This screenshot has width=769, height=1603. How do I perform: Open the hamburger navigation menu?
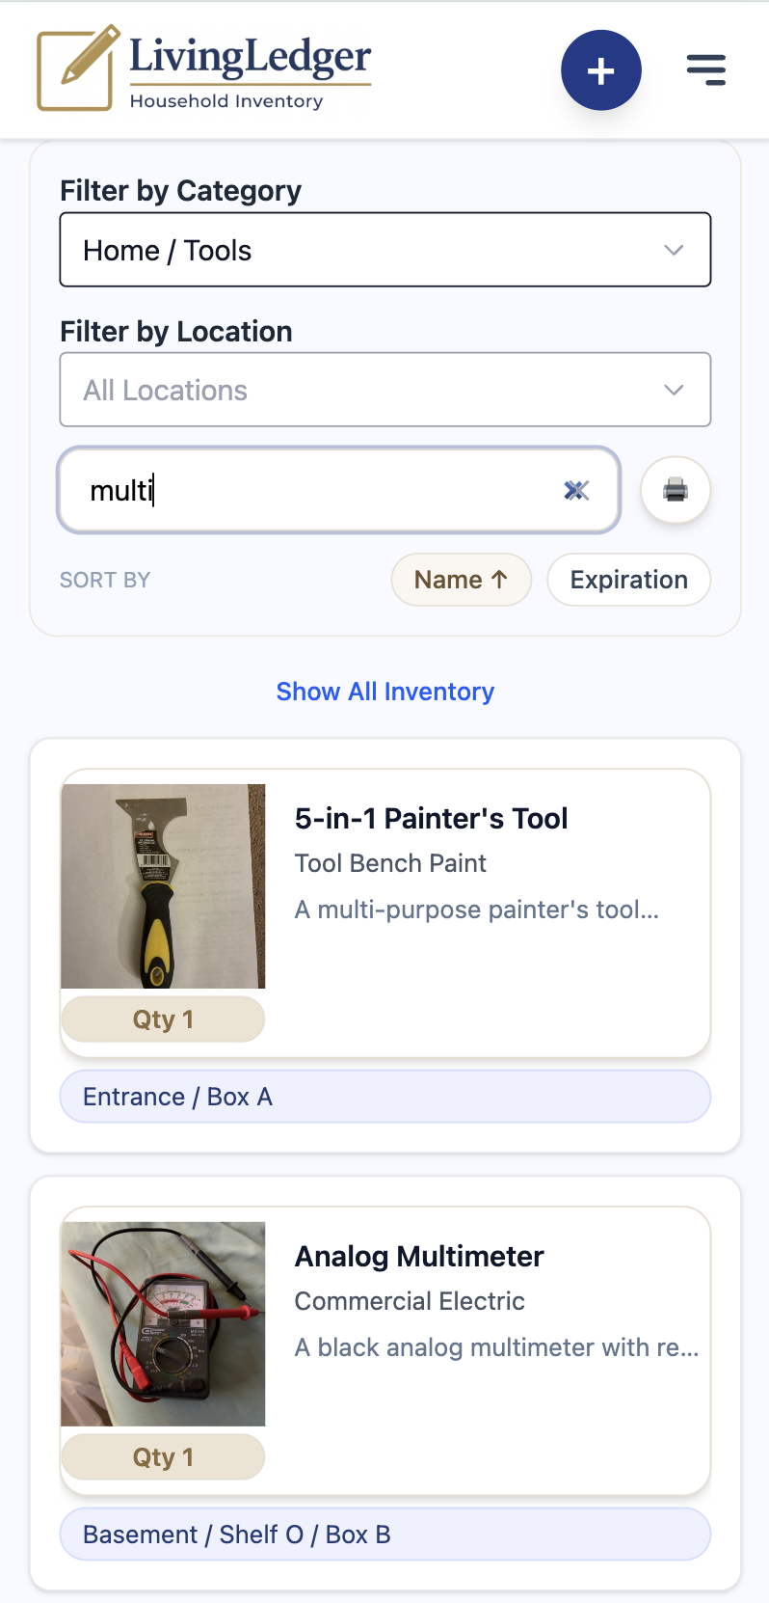(x=705, y=69)
